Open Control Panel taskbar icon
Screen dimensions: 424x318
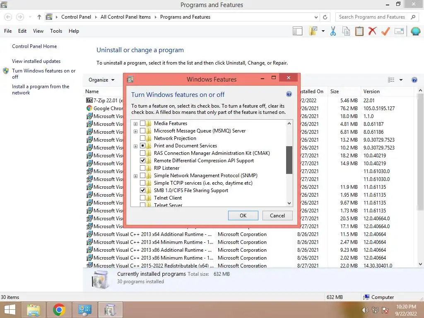tap(84, 310)
